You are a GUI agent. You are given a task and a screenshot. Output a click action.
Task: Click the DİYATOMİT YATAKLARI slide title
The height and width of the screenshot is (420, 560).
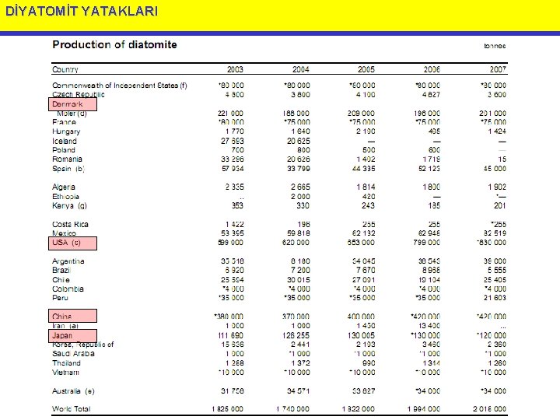pos(82,11)
